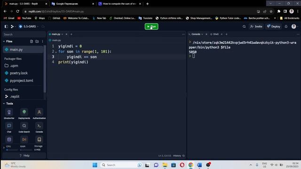
Task: Open the notifications bell
Action: (286, 26)
